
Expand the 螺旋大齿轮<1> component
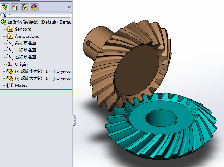click(4, 78)
